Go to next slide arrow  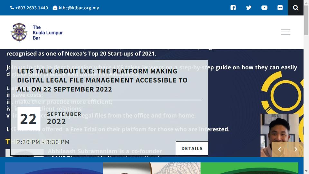(295, 149)
